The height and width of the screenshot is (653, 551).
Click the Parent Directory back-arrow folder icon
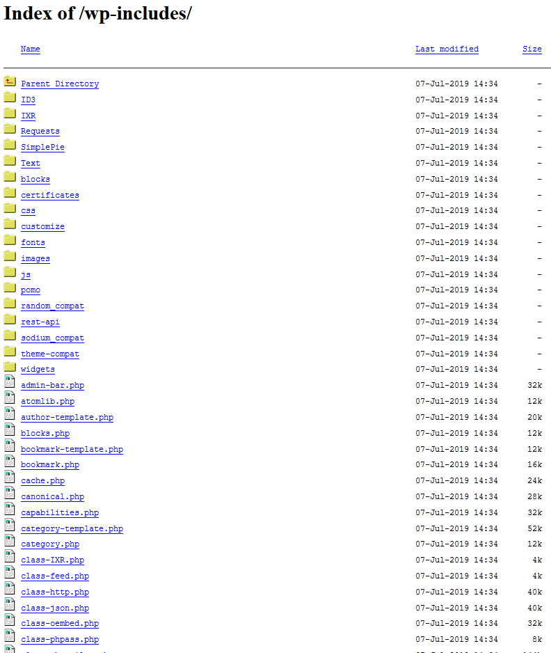tap(10, 81)
